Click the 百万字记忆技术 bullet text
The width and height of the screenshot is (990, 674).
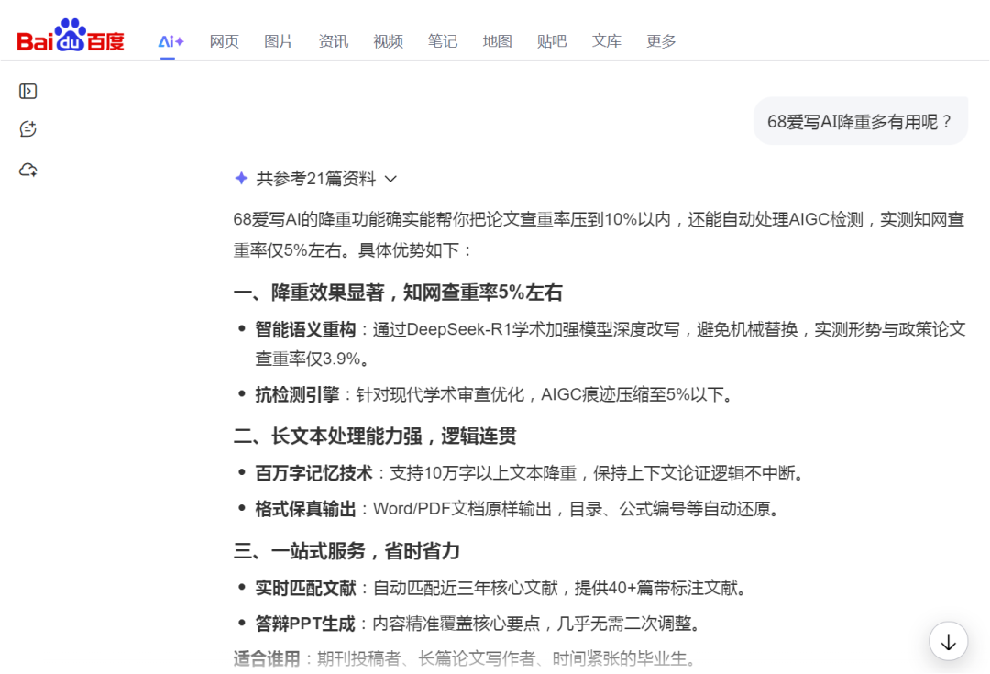tap(531, 473)
